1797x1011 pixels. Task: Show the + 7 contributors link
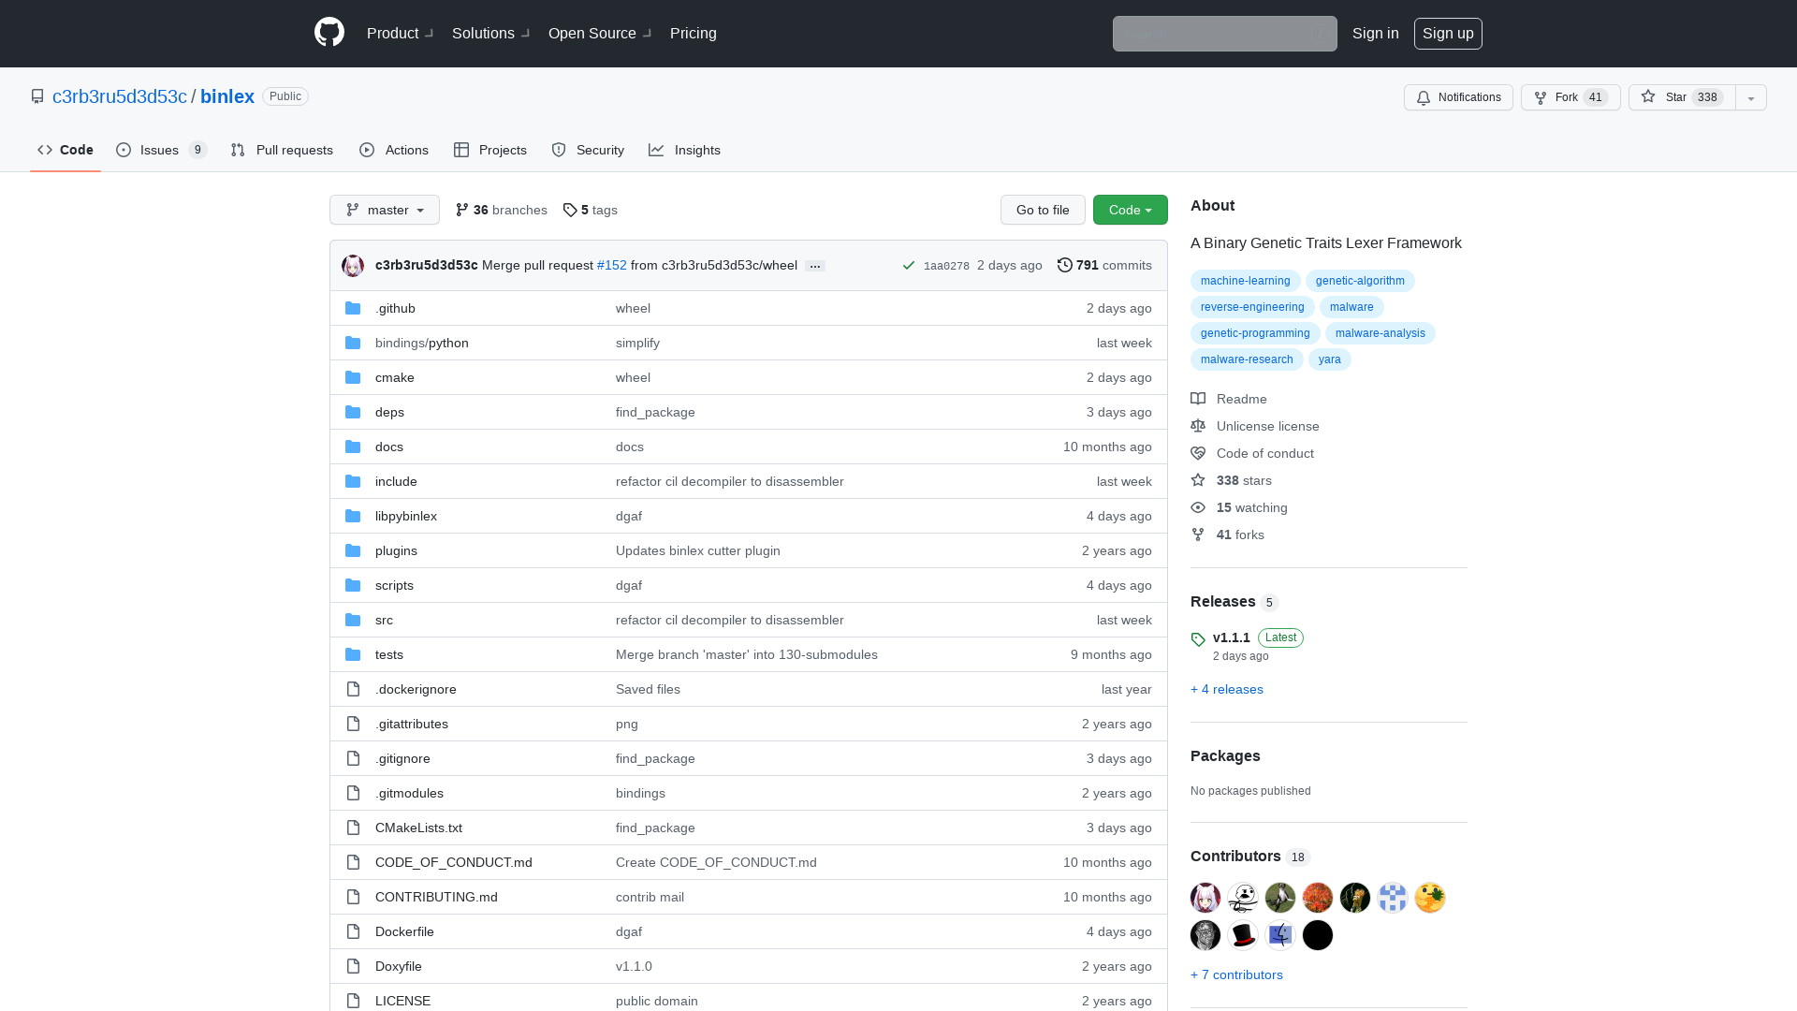point(1236,974)
